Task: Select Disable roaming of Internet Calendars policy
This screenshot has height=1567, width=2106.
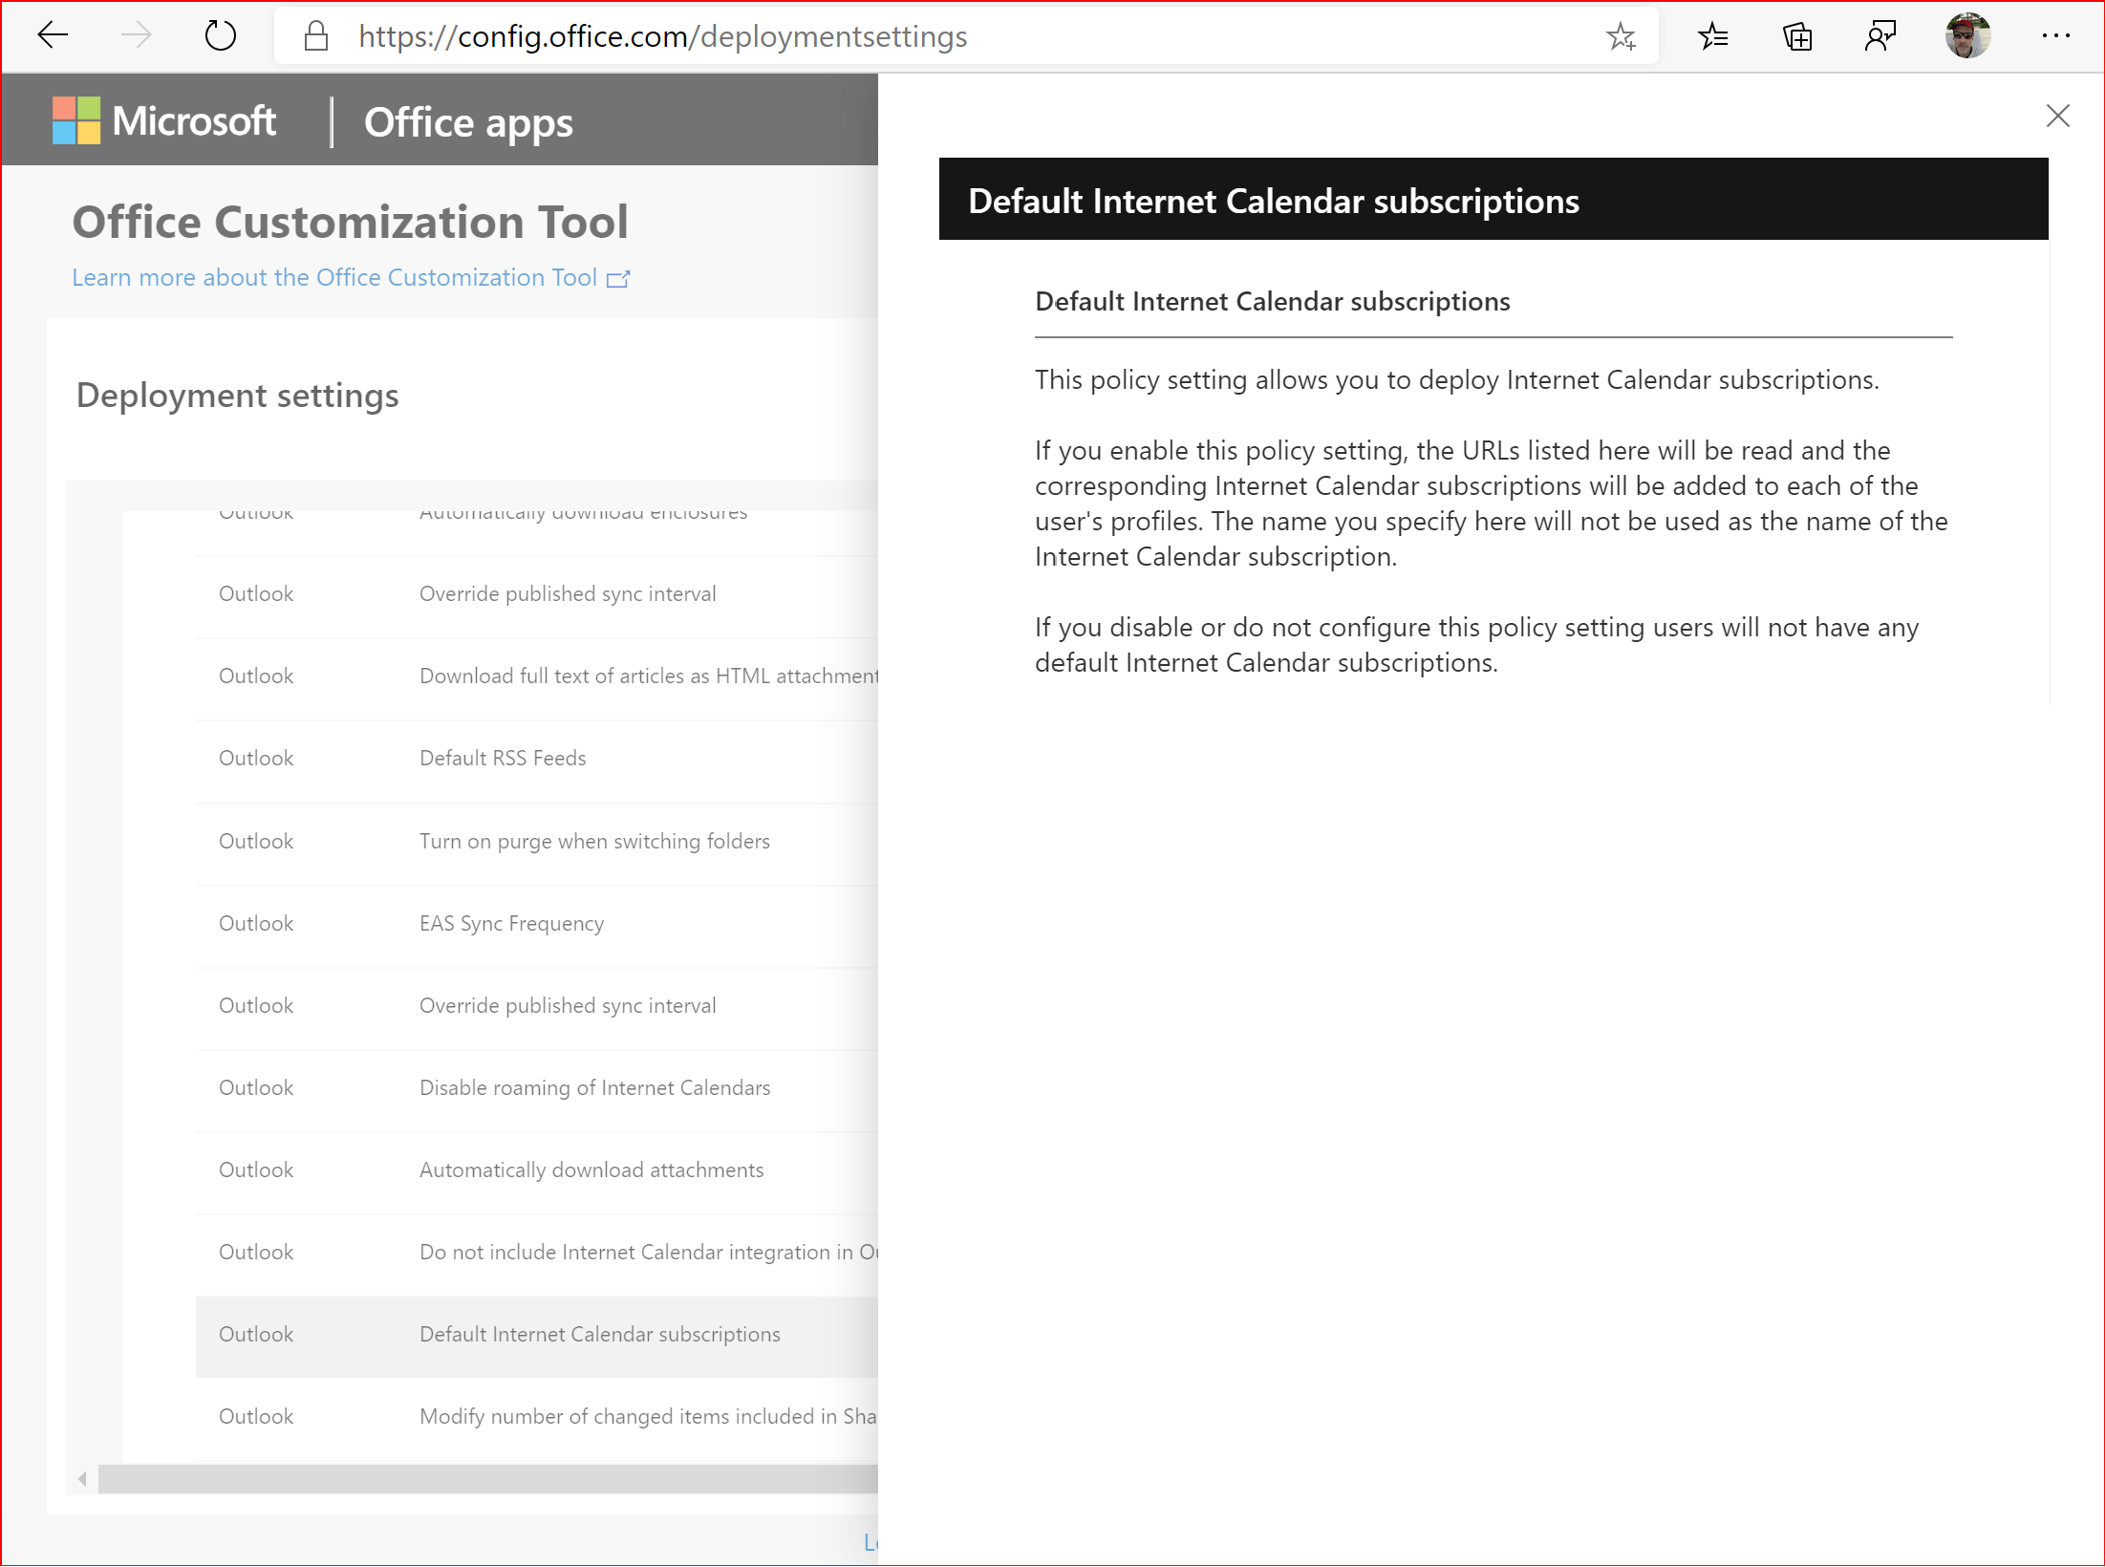Action: (x=594, y=1087)
